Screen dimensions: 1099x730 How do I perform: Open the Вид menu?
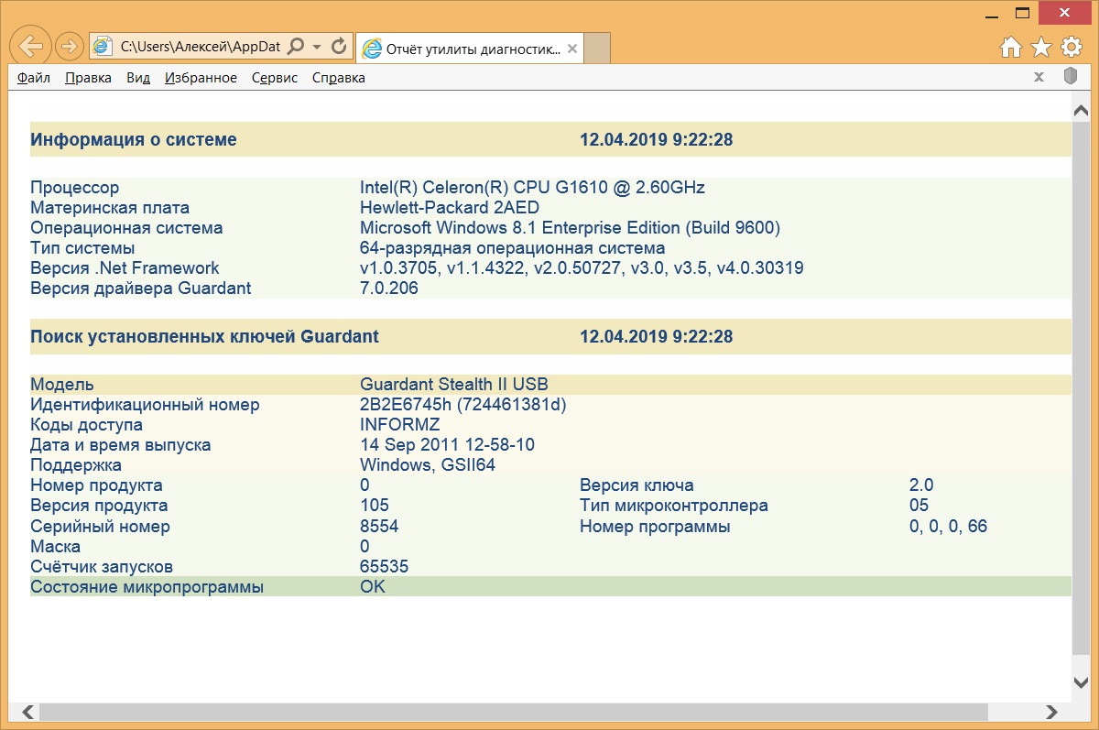click(138, 78)
